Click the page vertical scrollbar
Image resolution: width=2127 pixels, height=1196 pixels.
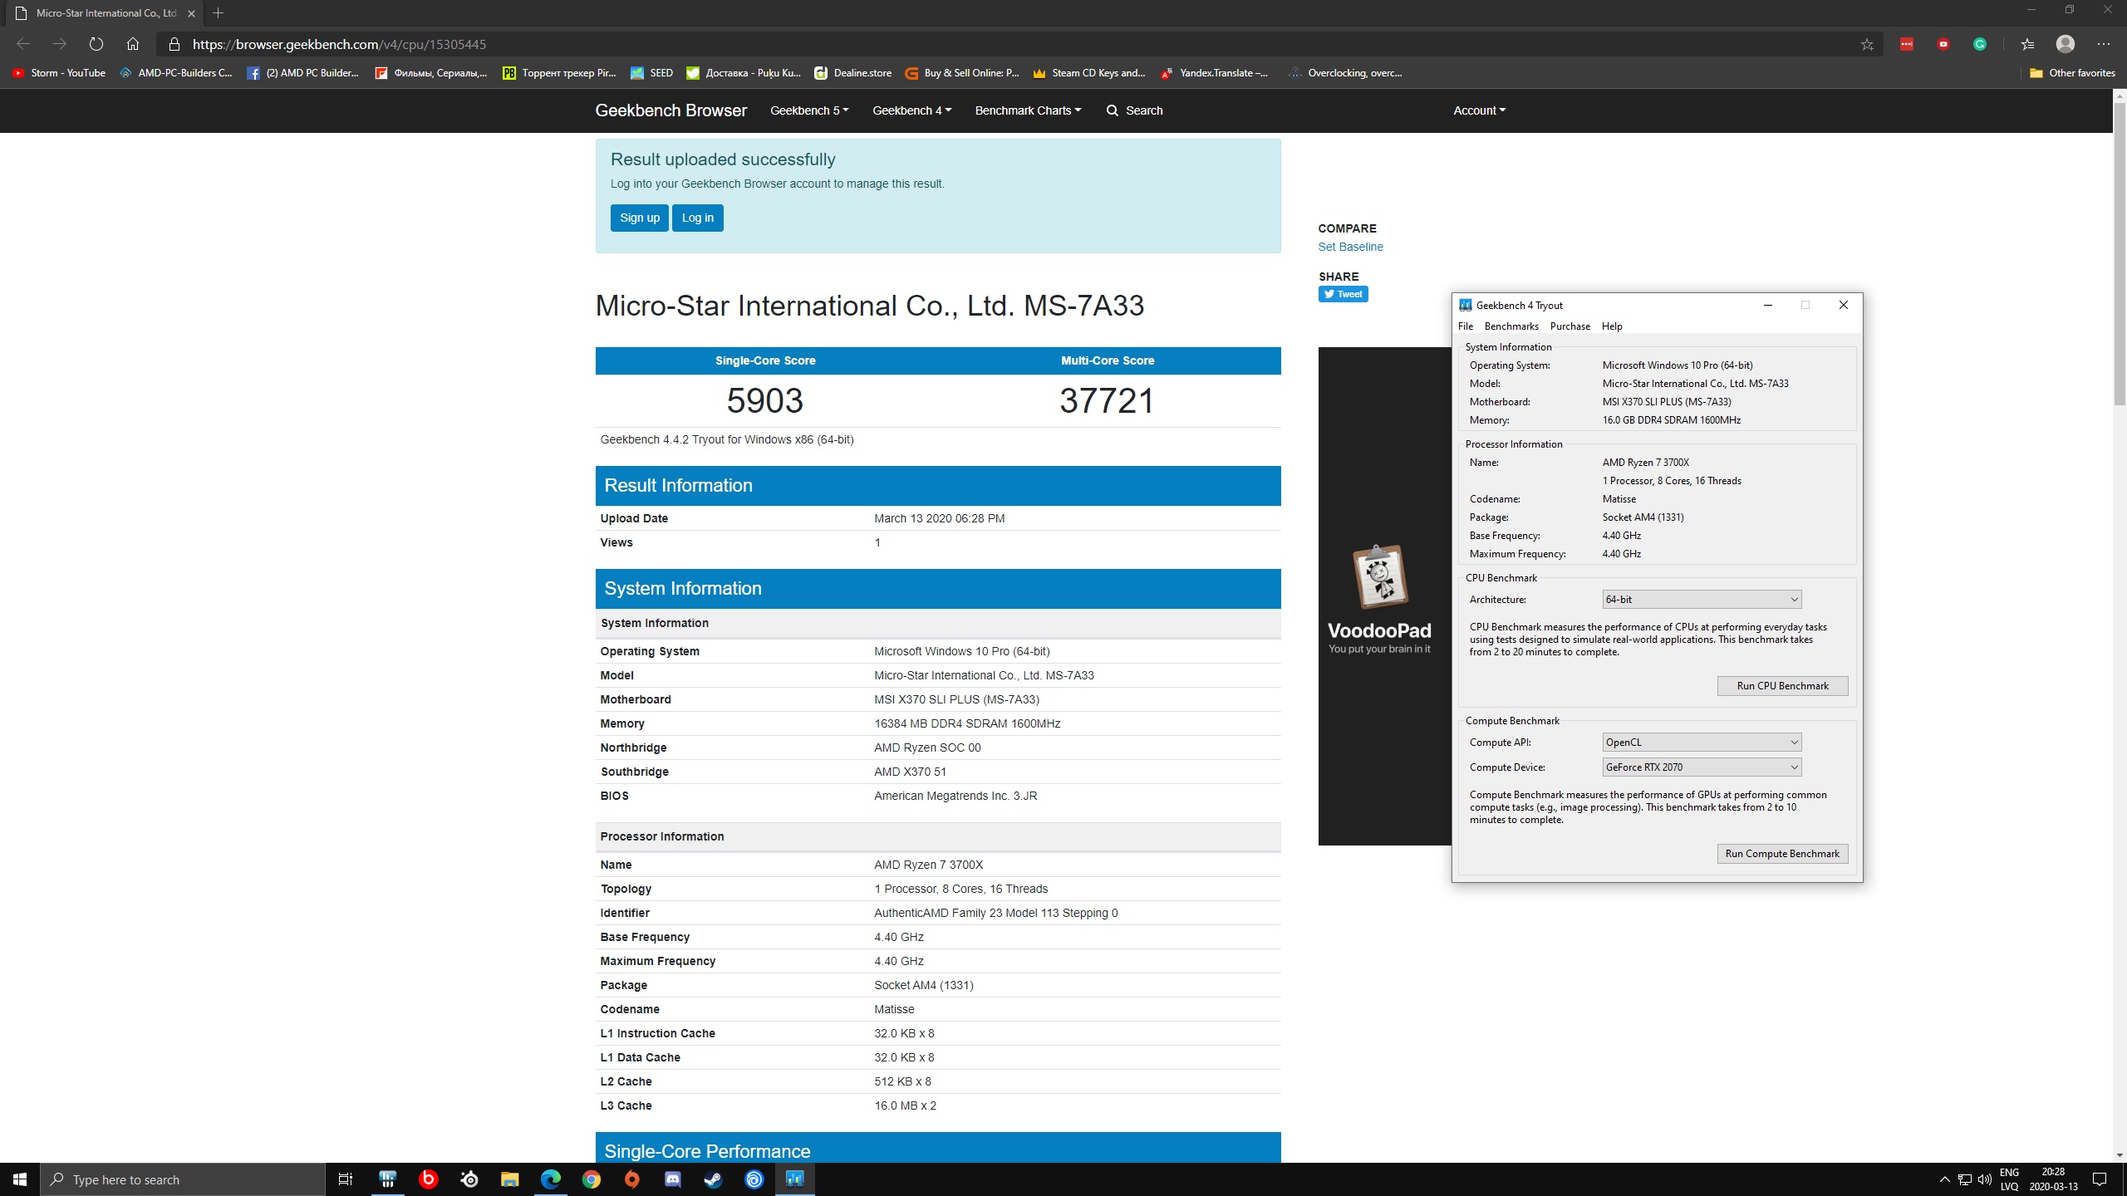[x=2120, y=253]
